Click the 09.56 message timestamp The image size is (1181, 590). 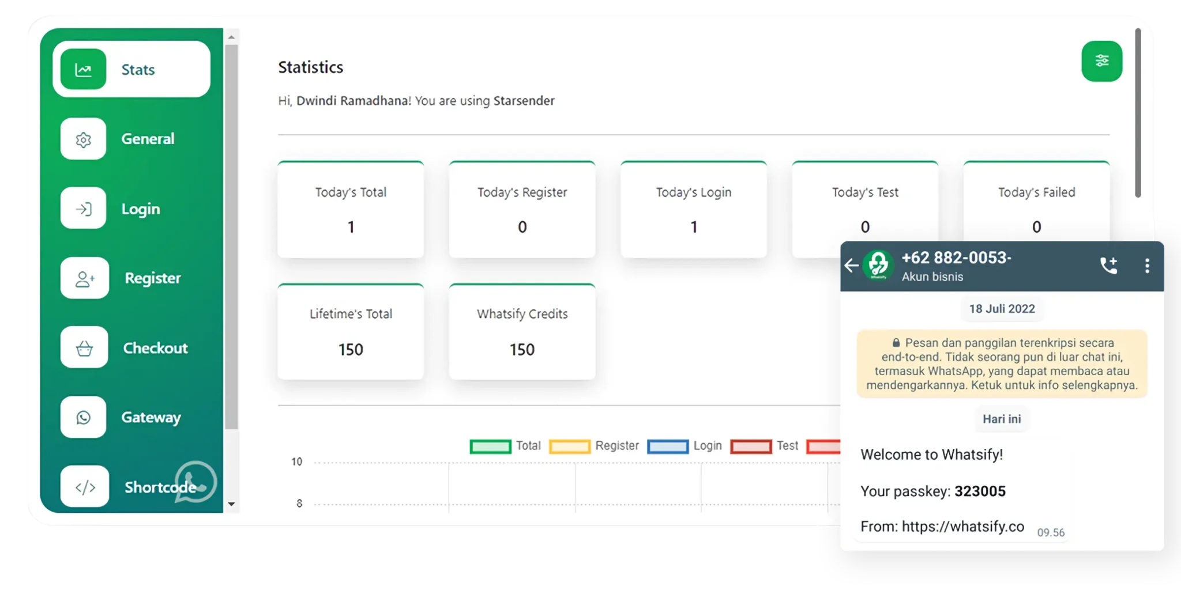[1051, 533]
